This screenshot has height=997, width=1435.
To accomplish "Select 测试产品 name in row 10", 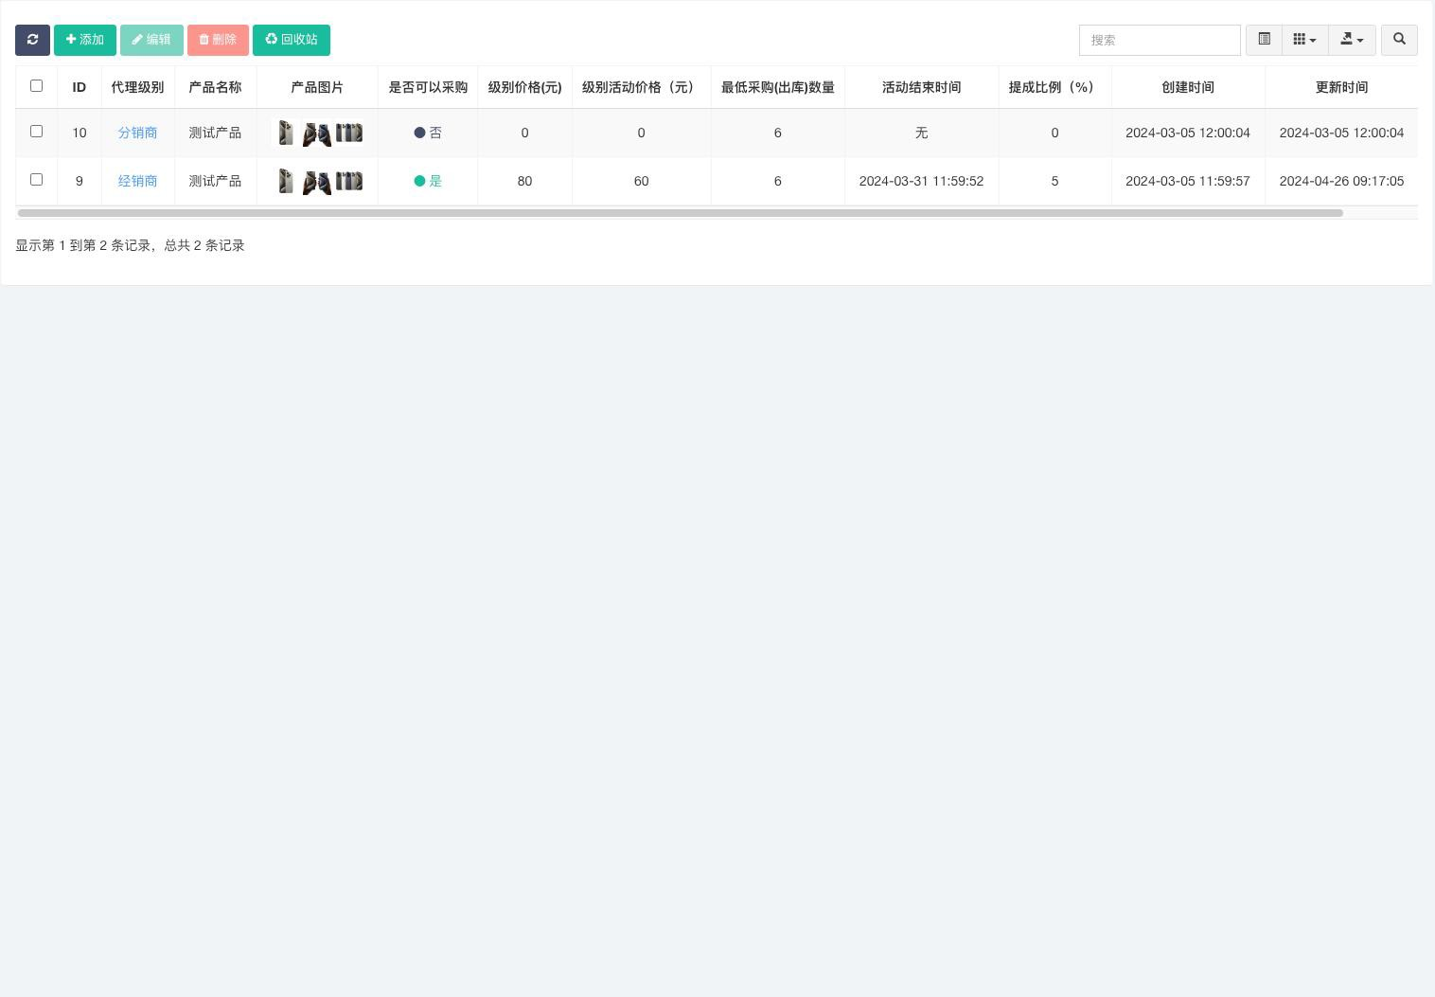I will pyautogui.click(x=215, y=133).
